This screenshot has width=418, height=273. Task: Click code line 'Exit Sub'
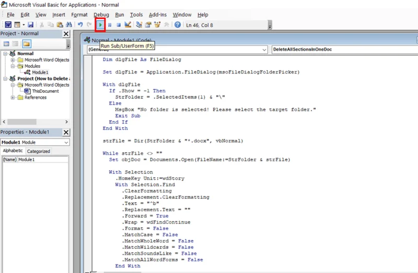pyautogui.click(x=127, y=116)
